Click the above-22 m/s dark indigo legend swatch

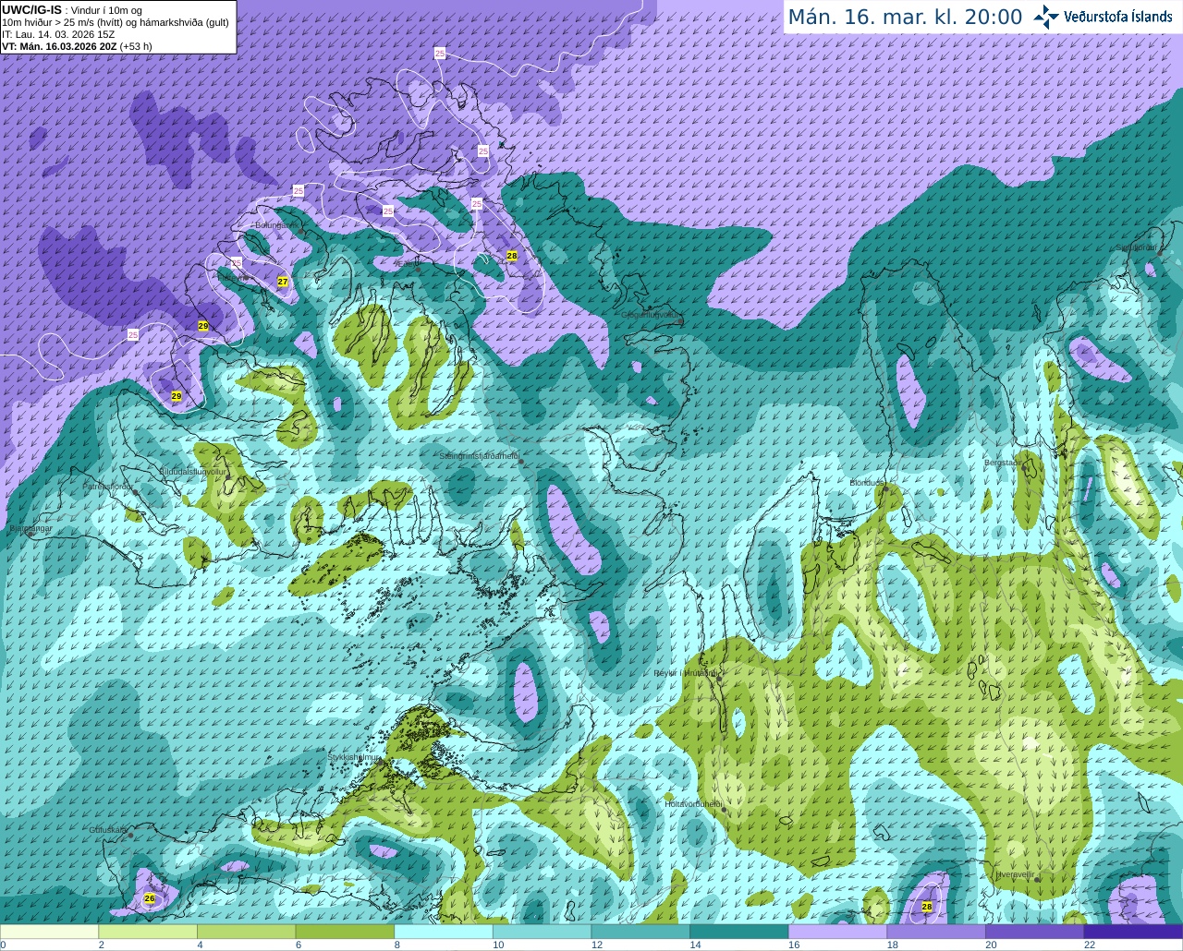[1133, 932]
